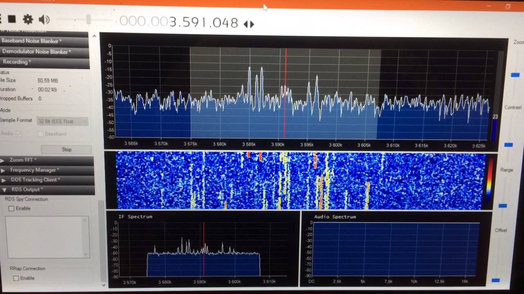Move the Range slider handle
This screenshot has height=294, width=524.
[502, 206]
